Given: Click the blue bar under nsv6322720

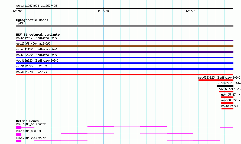Looking at the screenshot, I should coord(125,58).
